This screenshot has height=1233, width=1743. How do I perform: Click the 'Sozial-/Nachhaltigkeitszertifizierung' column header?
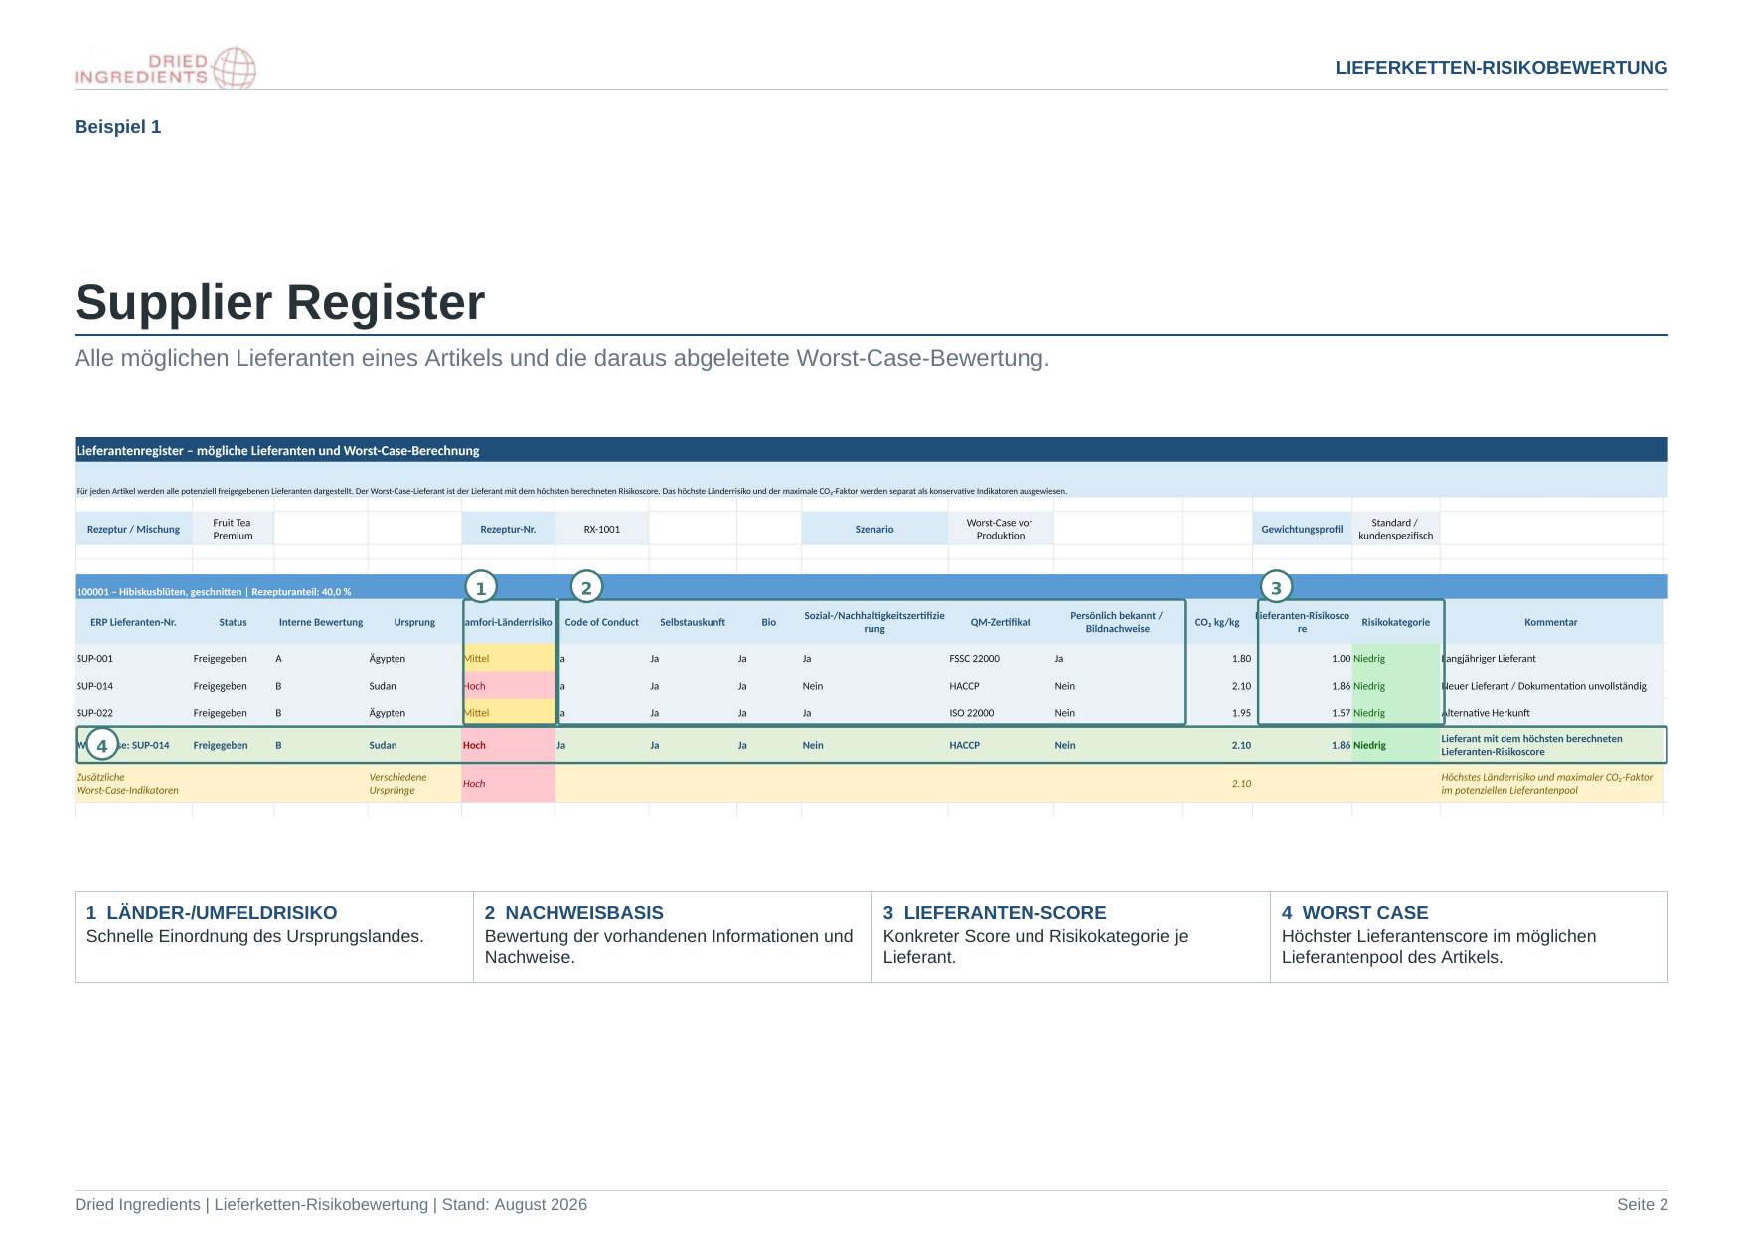(874, 622)
